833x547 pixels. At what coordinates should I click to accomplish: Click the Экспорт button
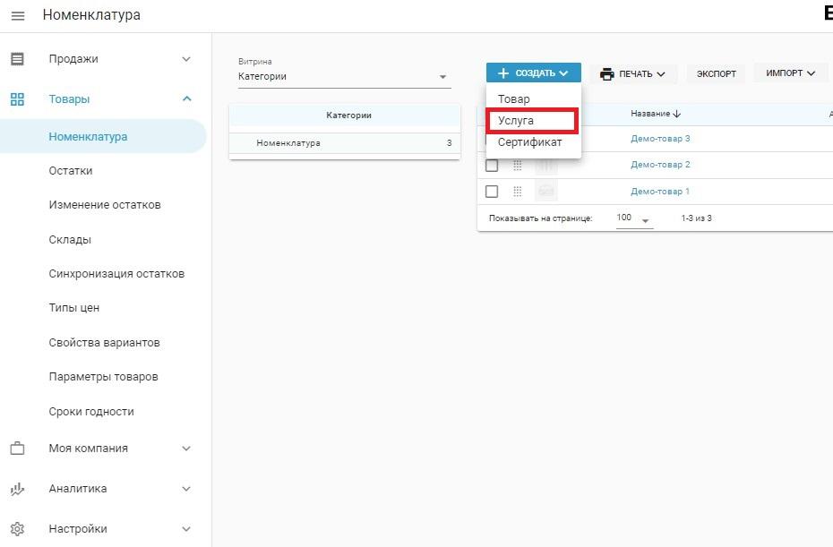tap(717, 73)
